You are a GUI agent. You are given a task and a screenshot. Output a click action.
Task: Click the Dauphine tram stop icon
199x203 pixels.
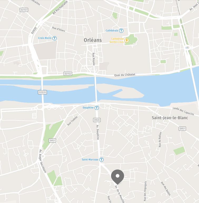click(x=97, y=108)
